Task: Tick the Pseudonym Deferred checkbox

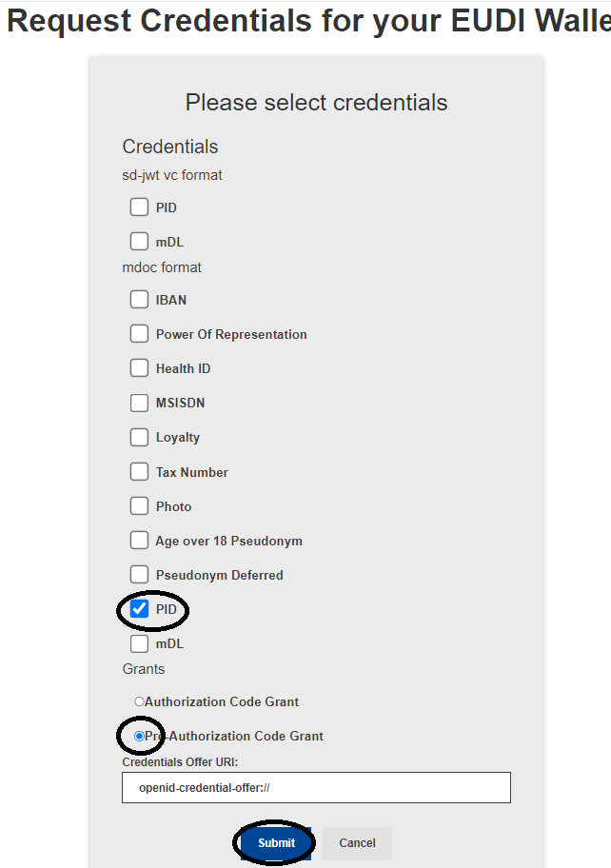Action: (x=140, y=575)
